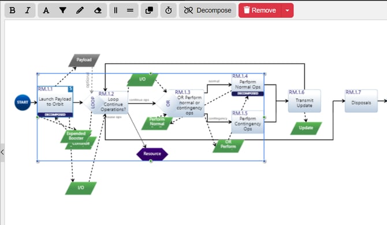This screenshot has width=387, height=225.
Task: Click the red Remove button
Action: click(260, 10)
